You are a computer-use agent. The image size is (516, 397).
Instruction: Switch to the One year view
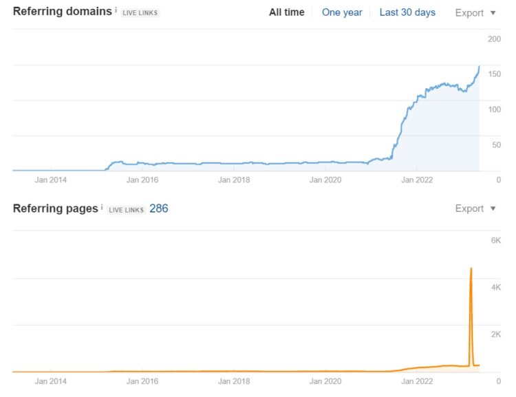pyautogui.click(x=342, y=12)
